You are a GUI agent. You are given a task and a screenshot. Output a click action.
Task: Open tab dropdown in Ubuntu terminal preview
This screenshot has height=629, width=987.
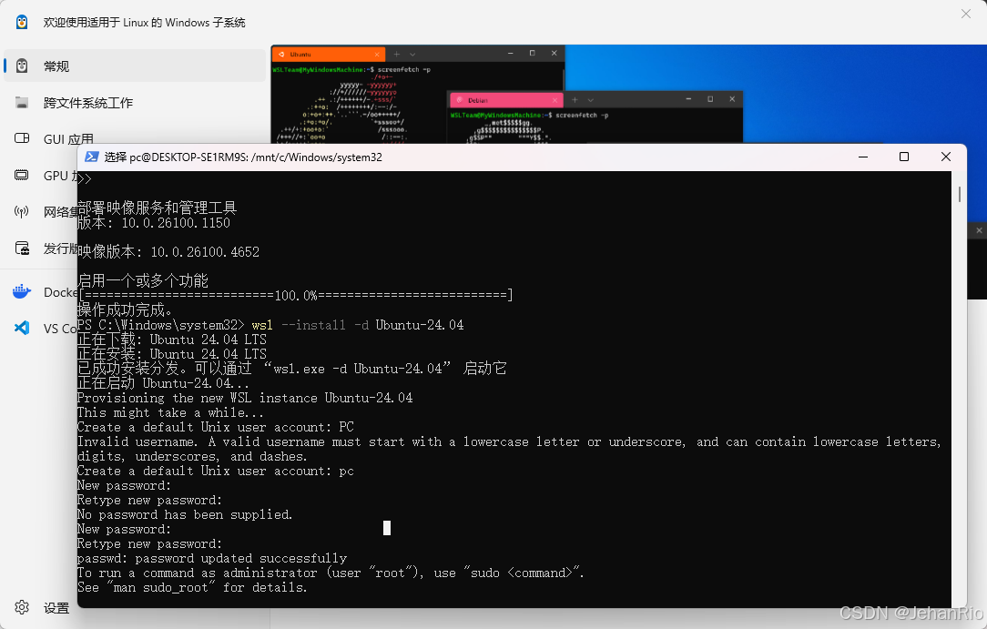tap(412, 55)
